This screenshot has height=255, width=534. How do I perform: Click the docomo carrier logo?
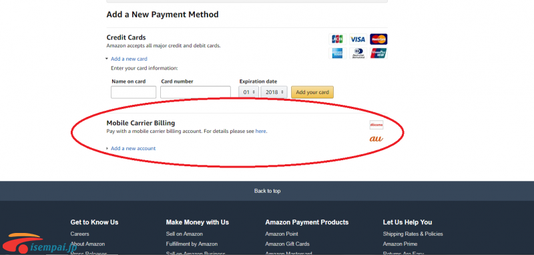click(x=376, y=125)
